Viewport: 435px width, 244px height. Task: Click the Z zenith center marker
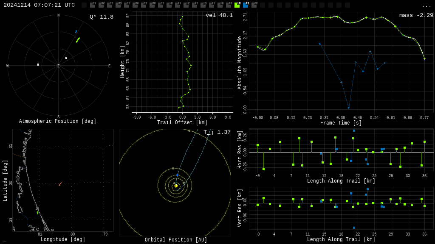(58, 66)
